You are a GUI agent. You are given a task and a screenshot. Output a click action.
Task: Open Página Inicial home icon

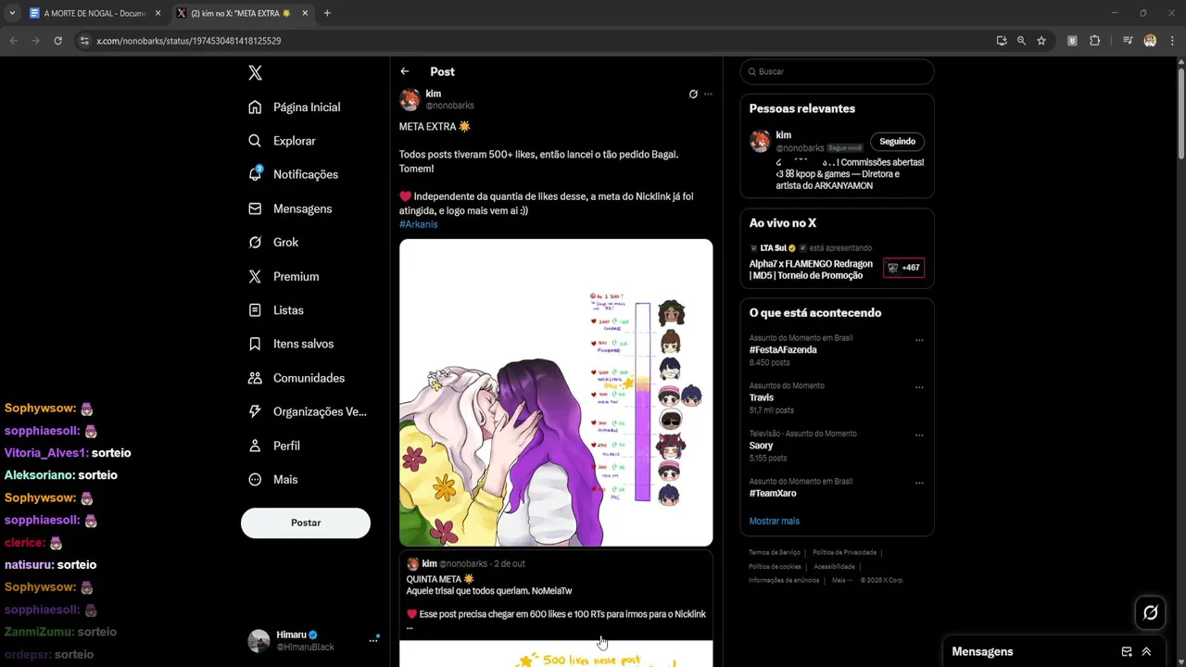pyautogui.click(x=255, y=107)
